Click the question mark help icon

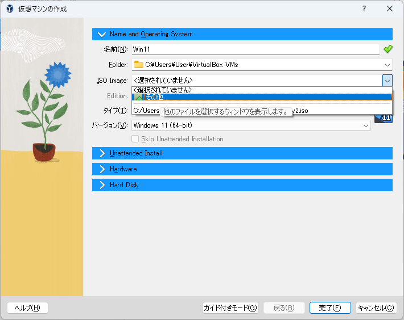tap(364, 9)
